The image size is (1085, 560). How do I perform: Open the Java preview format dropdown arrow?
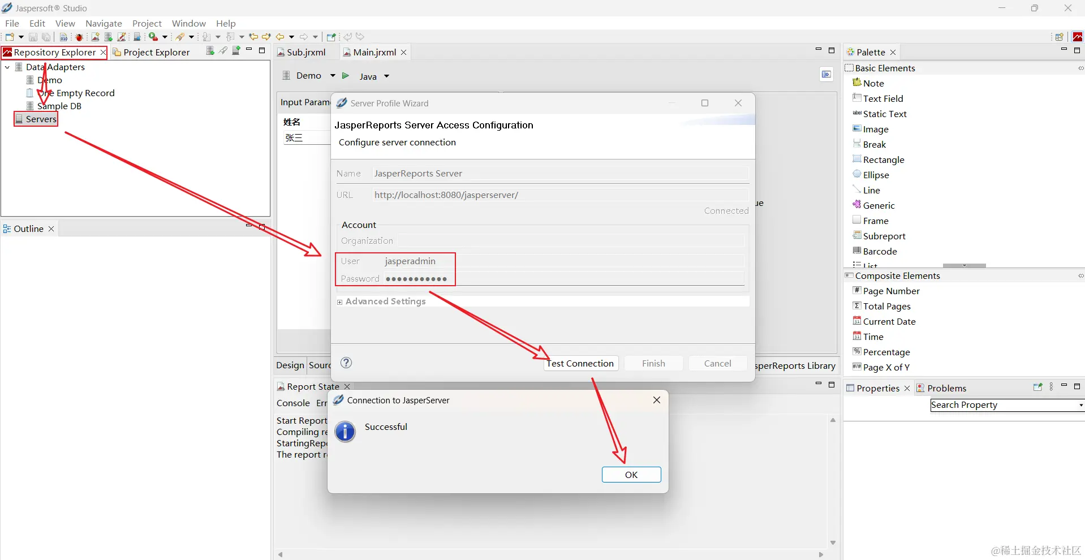pyautogui.click(x=387, y=76)
